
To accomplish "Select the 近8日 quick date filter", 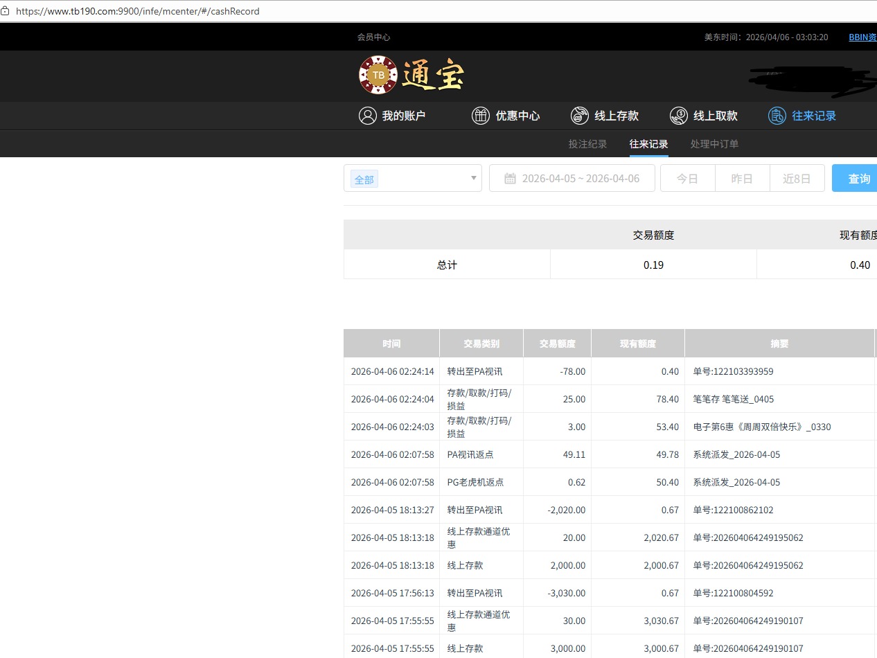I will click(797, 179).
